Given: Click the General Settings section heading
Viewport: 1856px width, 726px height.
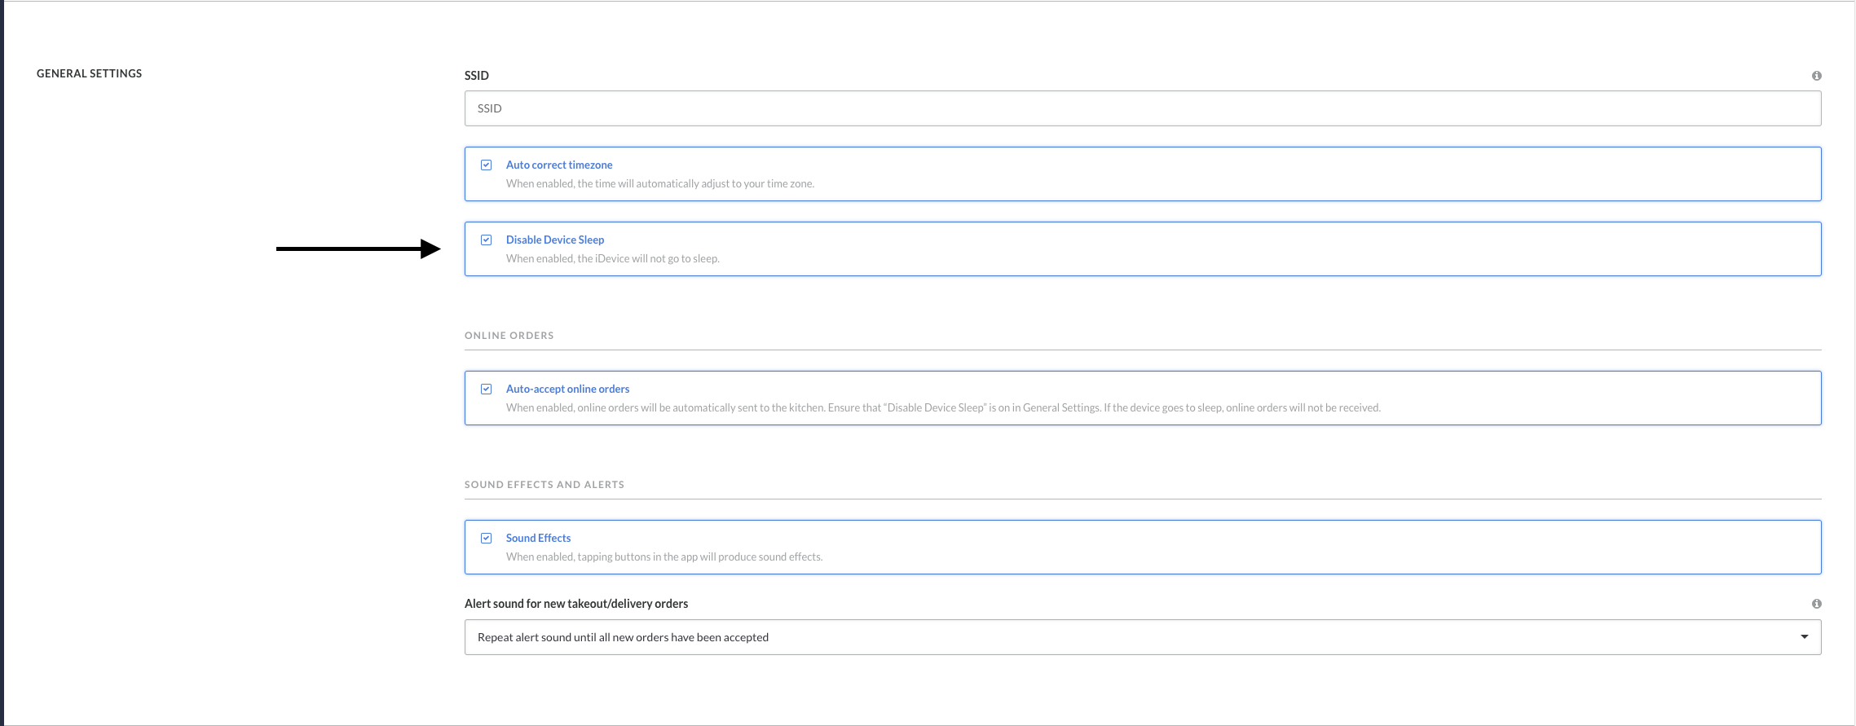Looking at the screenshot, I should pyautogui.click(x=89, y=73).
